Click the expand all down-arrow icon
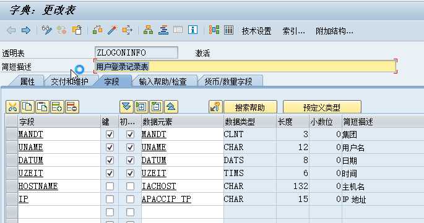Screen dimensions: 424x223 coord(126,107)
